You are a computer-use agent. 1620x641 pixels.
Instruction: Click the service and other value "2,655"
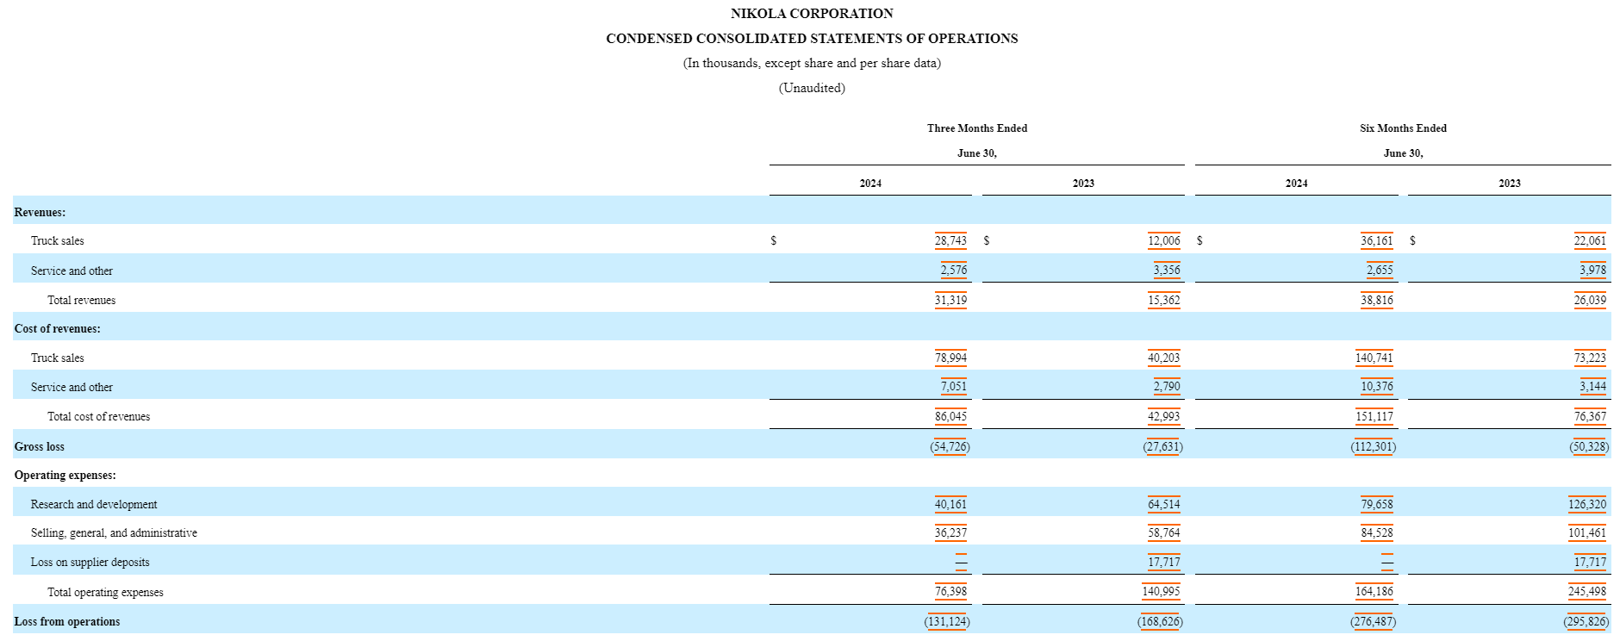[x=1380, y=271]
